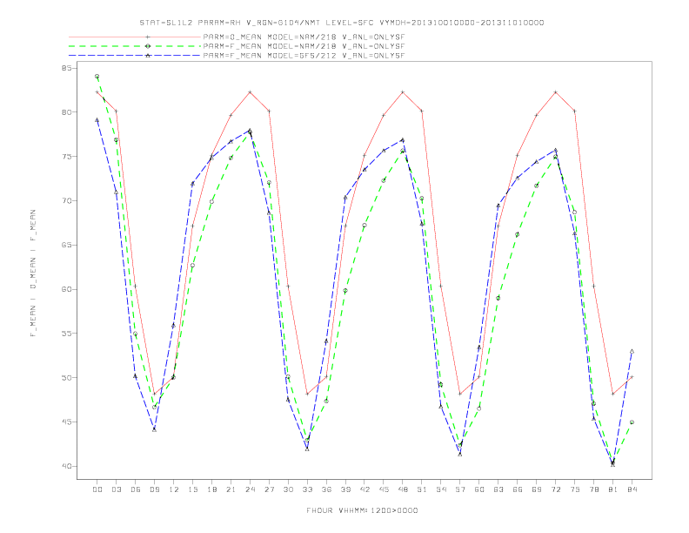Click the forecast hour tick 51
689x533 pixels.
422,489
